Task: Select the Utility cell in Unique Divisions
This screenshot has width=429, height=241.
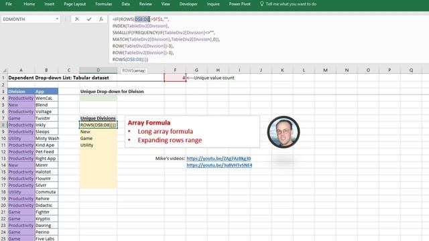Action: (99, 145)
